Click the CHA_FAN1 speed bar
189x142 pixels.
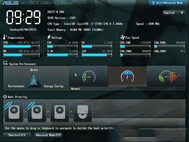tap(170, 46)
